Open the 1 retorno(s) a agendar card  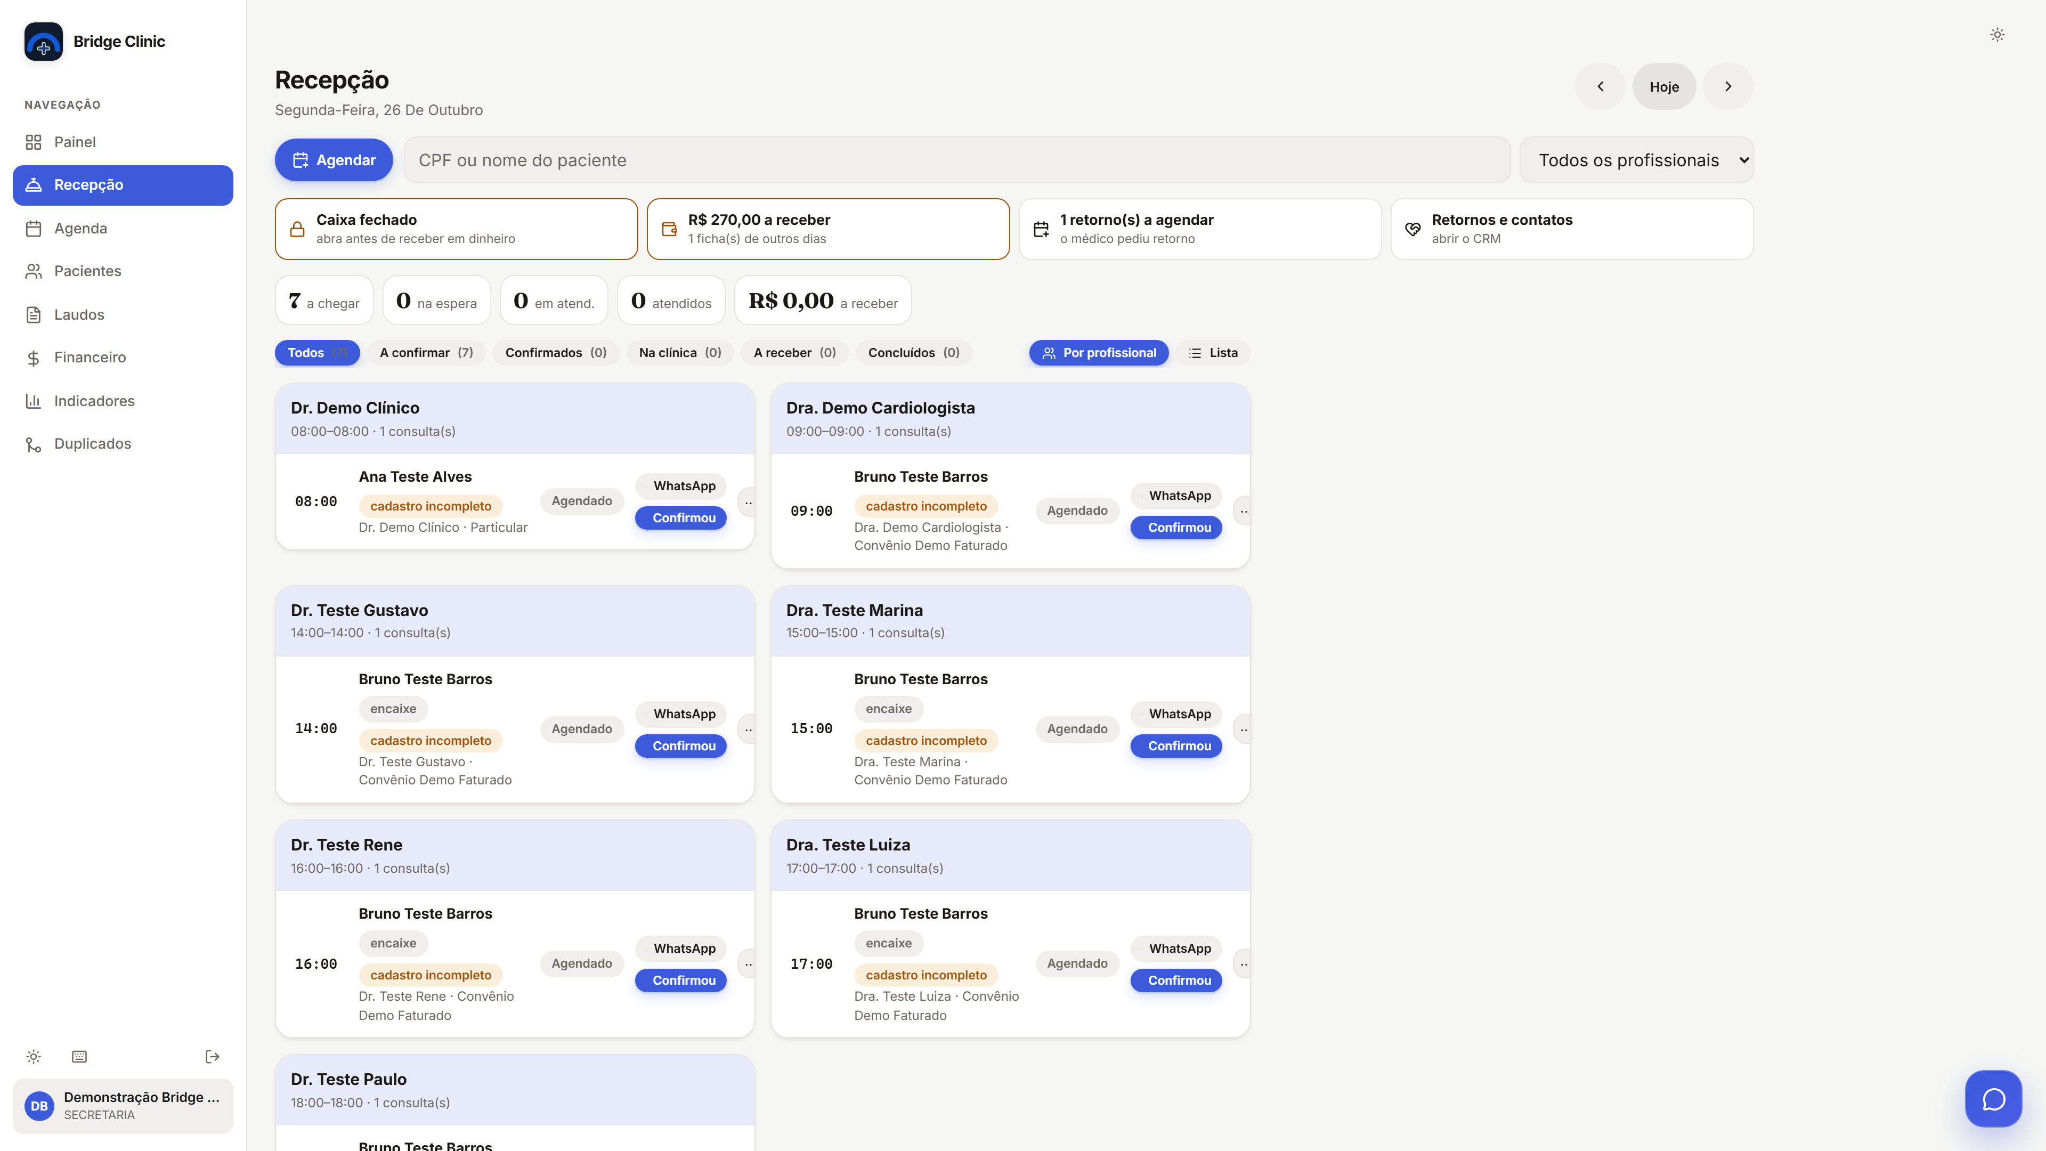click(x=1199, y=229)
